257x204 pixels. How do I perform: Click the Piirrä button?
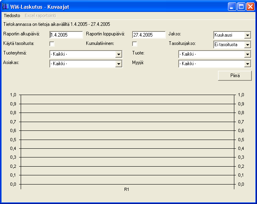[235, 76]
